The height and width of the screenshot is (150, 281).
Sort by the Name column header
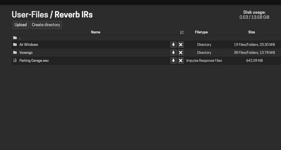point(96,32)
